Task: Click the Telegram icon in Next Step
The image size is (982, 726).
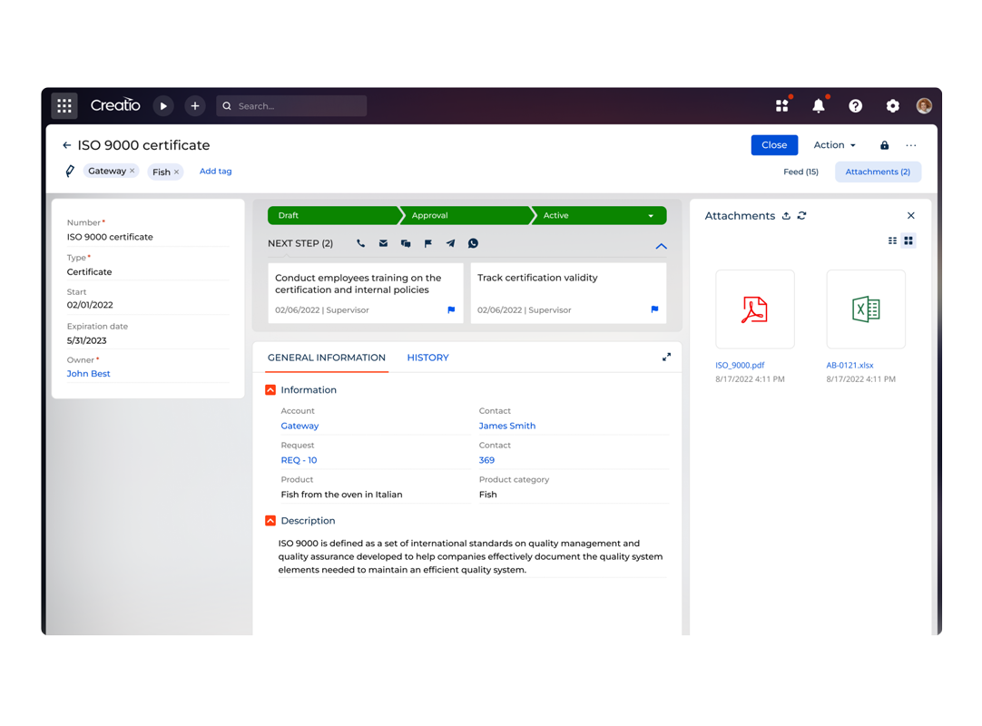Action: tap(450, 243)
